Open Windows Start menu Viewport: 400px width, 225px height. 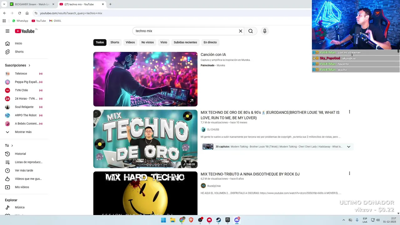(163, 220)
